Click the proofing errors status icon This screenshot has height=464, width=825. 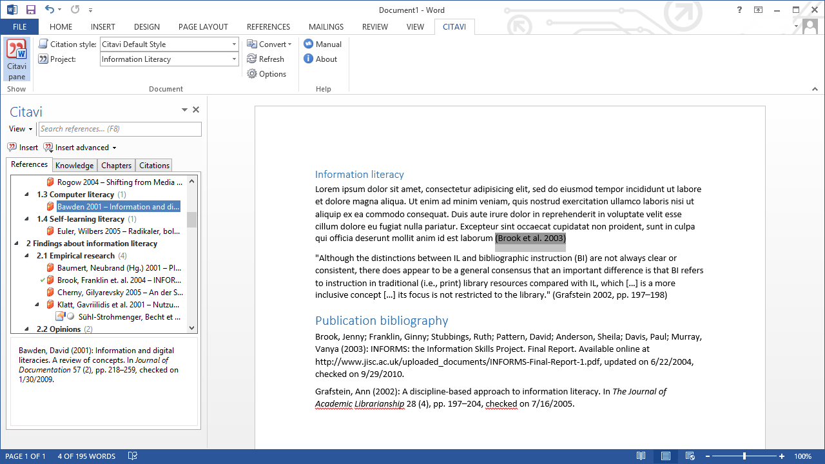132,456
